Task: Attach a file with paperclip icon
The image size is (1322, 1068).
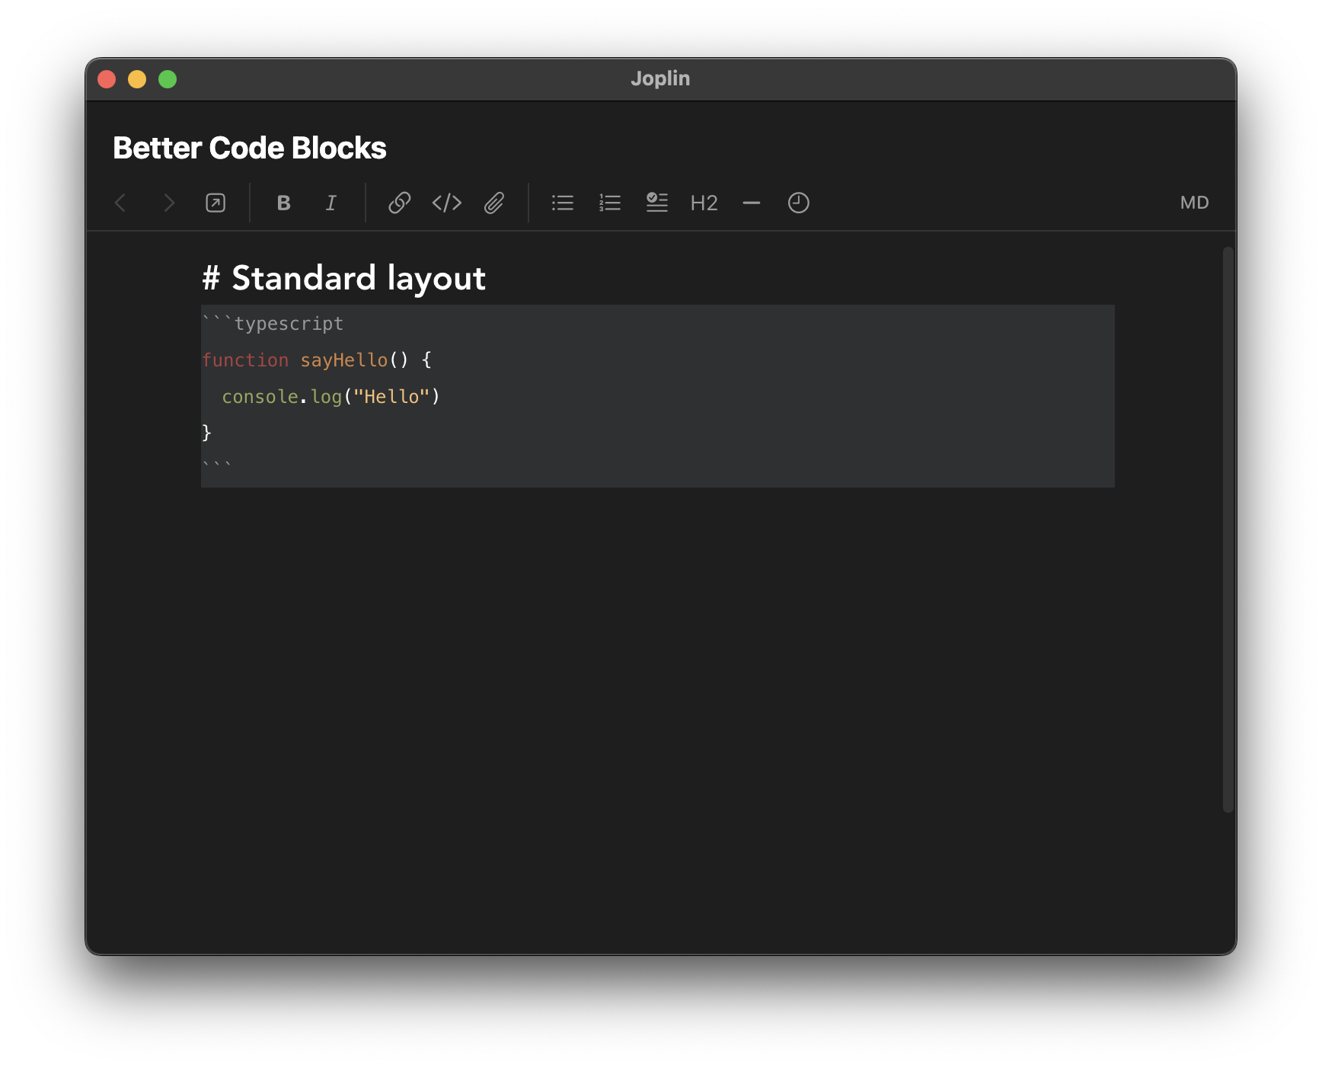Action: [494, 203]
